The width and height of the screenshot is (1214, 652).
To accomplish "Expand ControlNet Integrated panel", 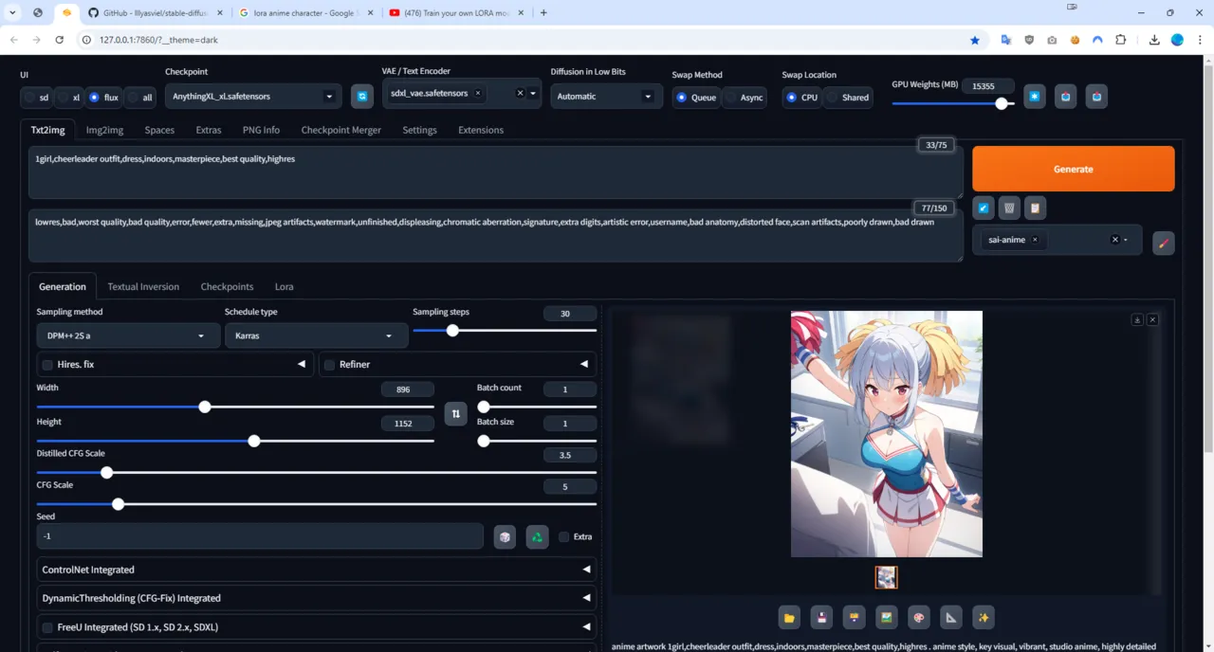I will [x=317, y=570].
